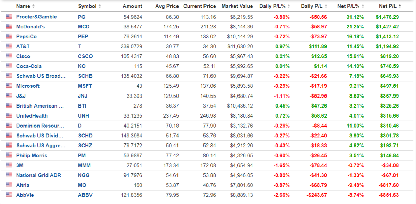The height and width of the screenshot is (204, 416).
Task: Click the Amount column header
Action: tap(132, 6)
